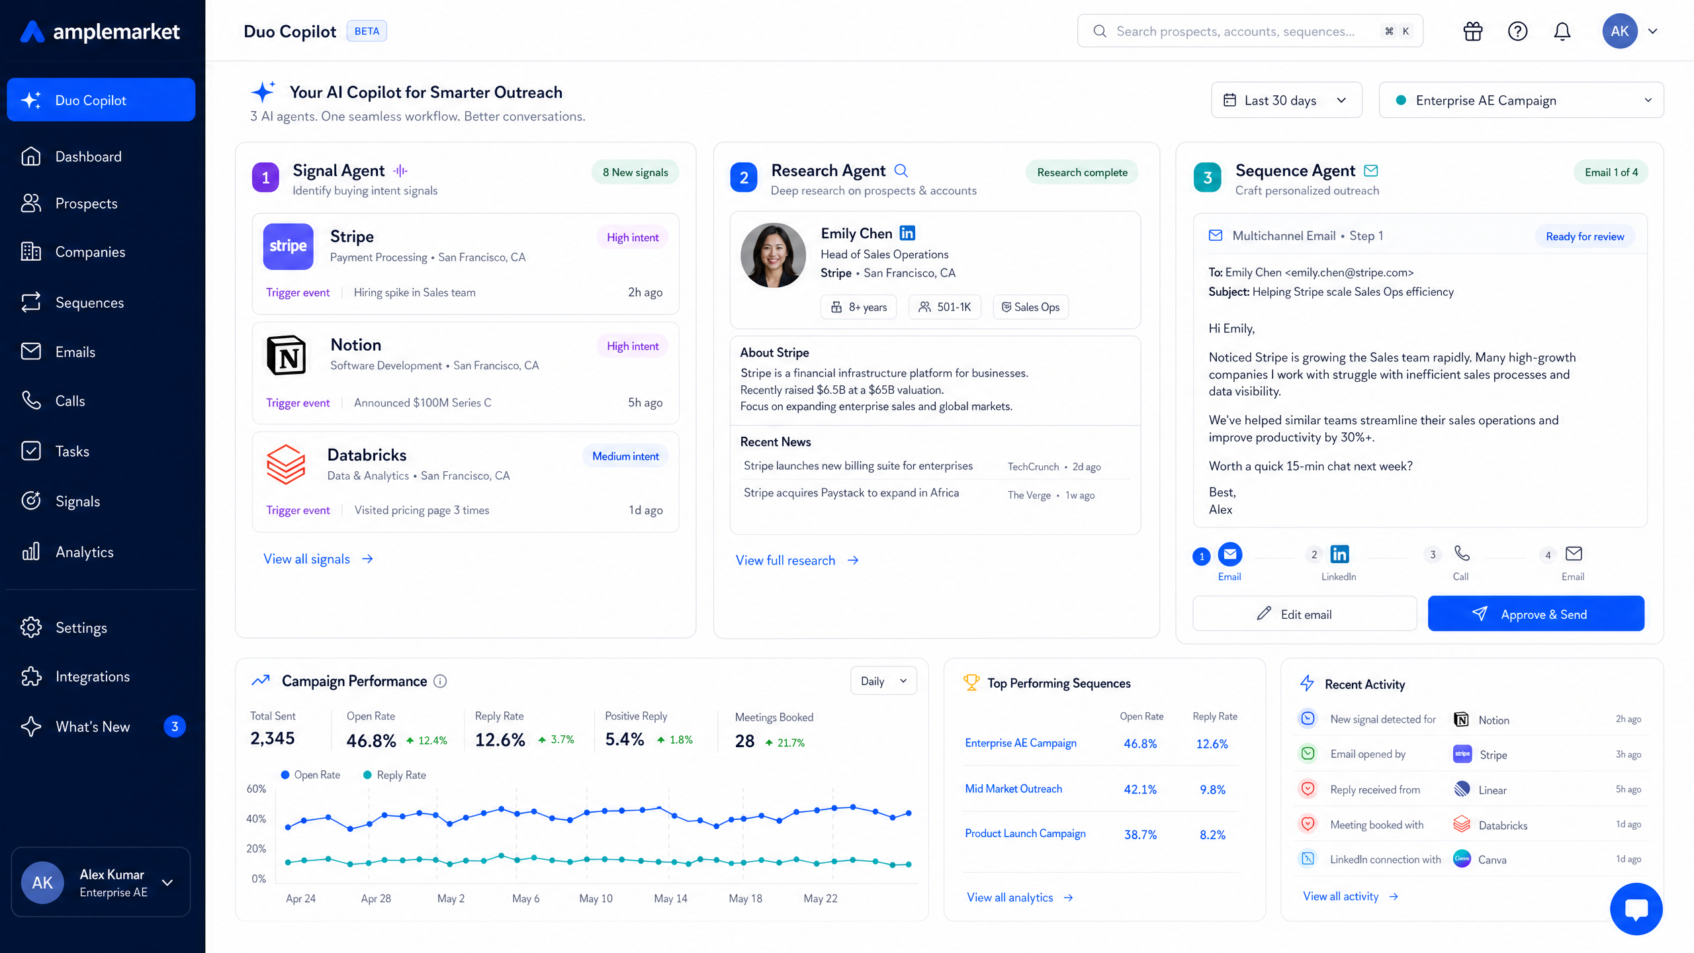This screenshot has height=953, width=1694.
Task: Select the Call step 3 icon
Action: 1462,553
